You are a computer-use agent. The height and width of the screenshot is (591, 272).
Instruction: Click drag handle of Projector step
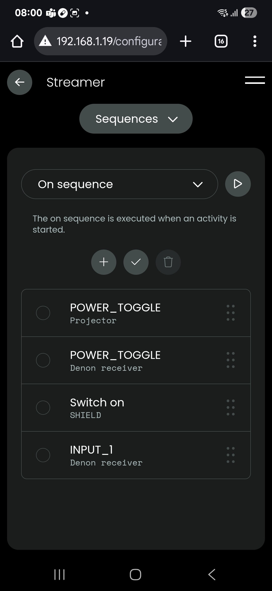point(230,313)
